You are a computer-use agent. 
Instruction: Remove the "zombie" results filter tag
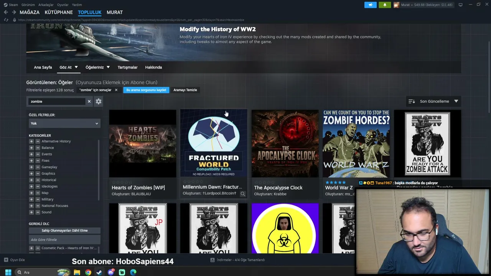116,90
